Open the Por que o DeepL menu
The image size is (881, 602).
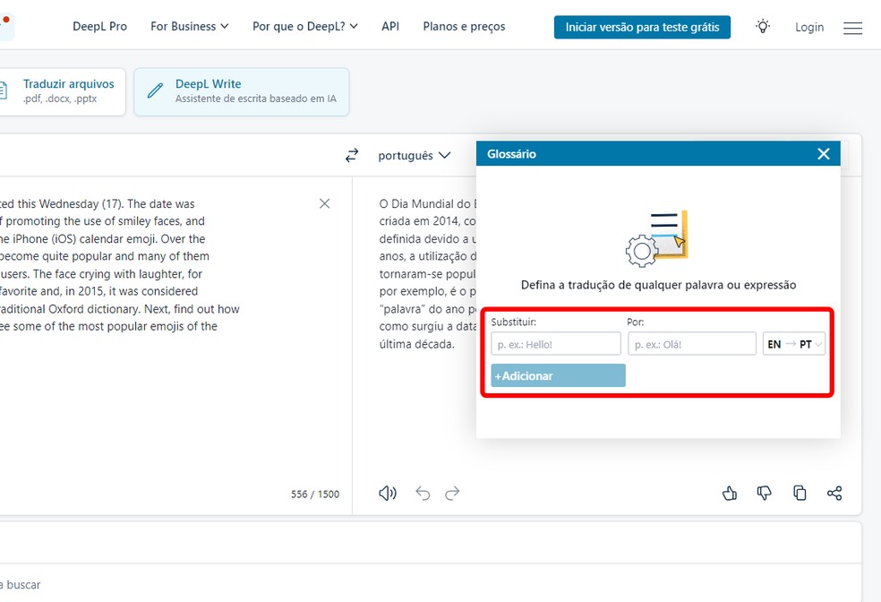point(304,26)
